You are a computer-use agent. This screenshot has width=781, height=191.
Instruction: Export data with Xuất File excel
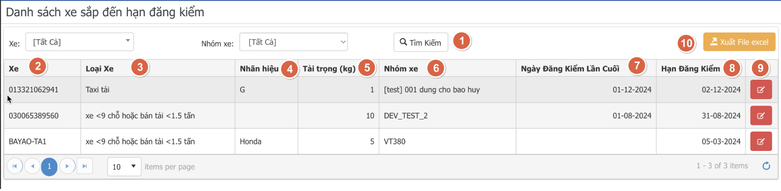739,42
